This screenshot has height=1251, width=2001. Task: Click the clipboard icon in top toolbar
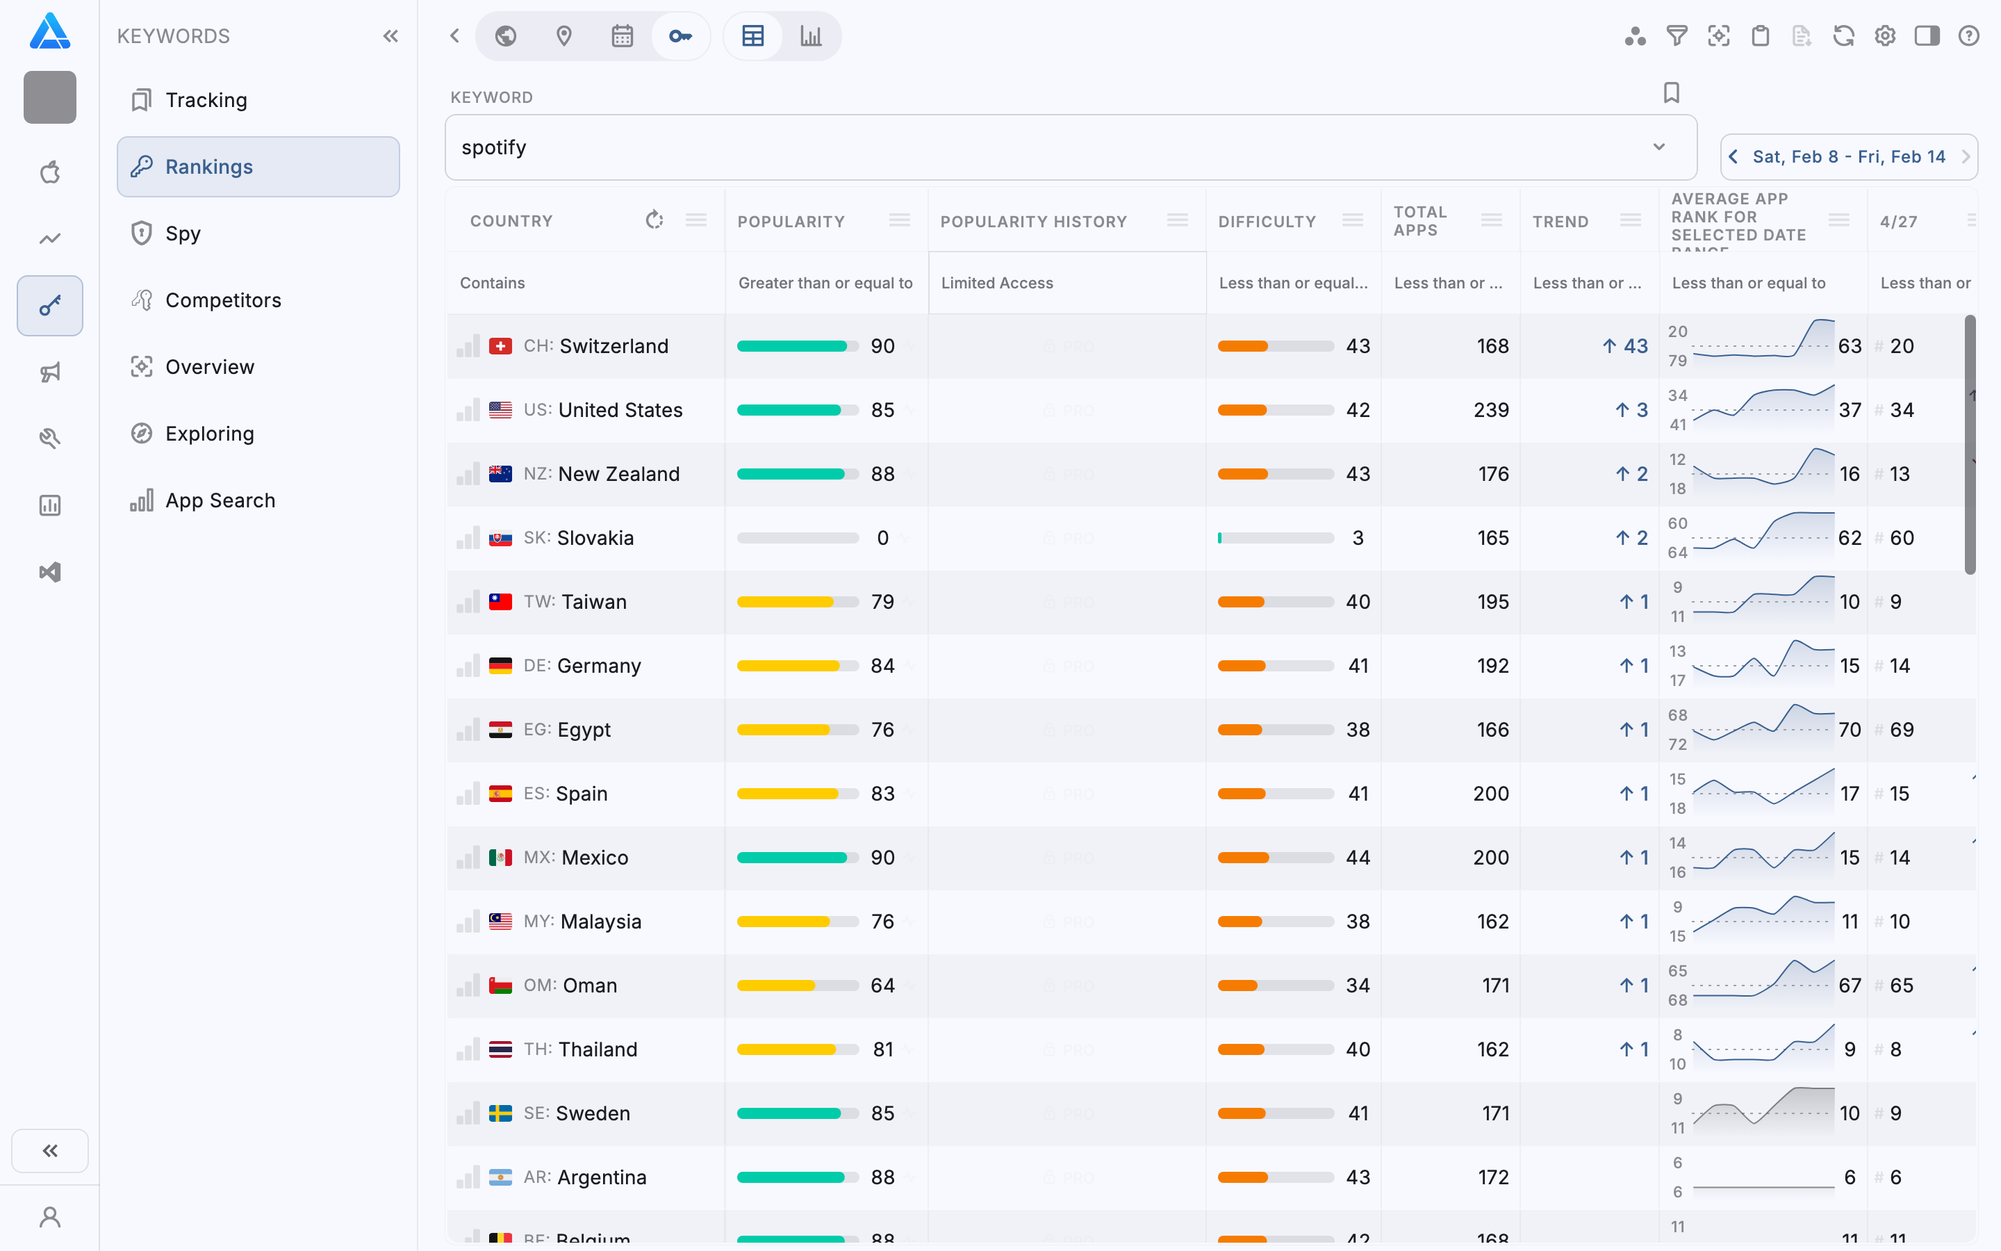[1759, 35]
